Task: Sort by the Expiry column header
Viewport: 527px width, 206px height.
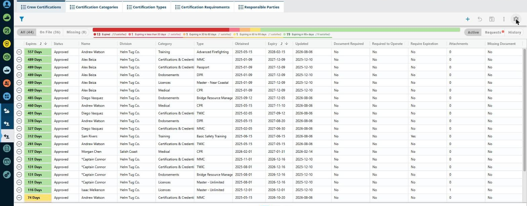Action: pos(272,44)
